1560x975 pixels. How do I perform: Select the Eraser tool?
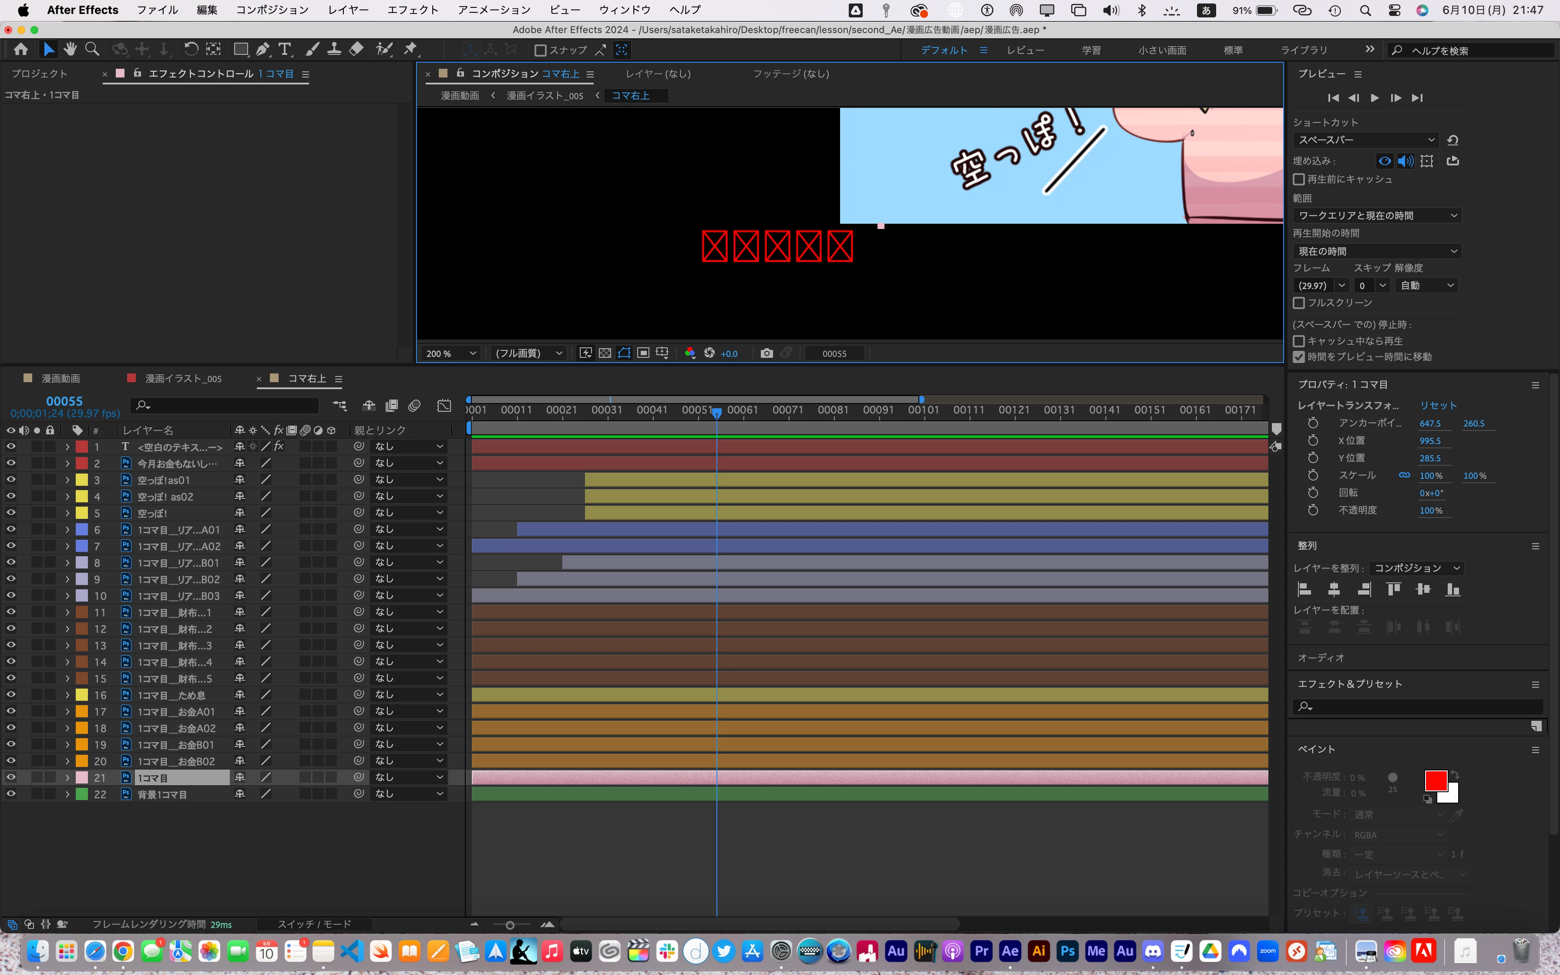(356, 49)
